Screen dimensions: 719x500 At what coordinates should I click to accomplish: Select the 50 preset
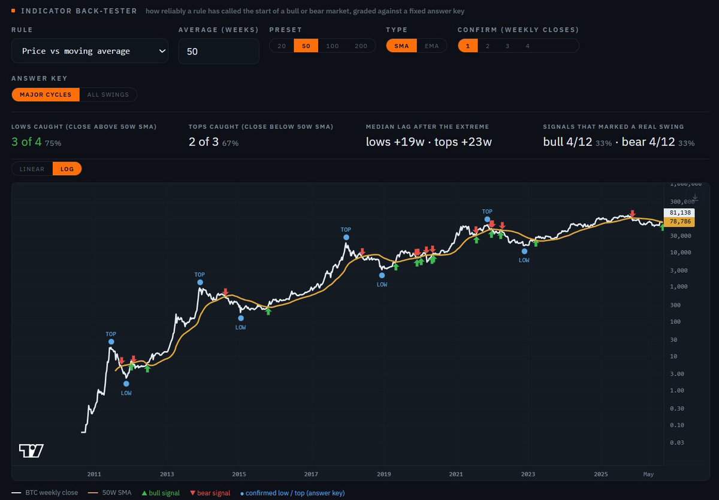(306, 46)
